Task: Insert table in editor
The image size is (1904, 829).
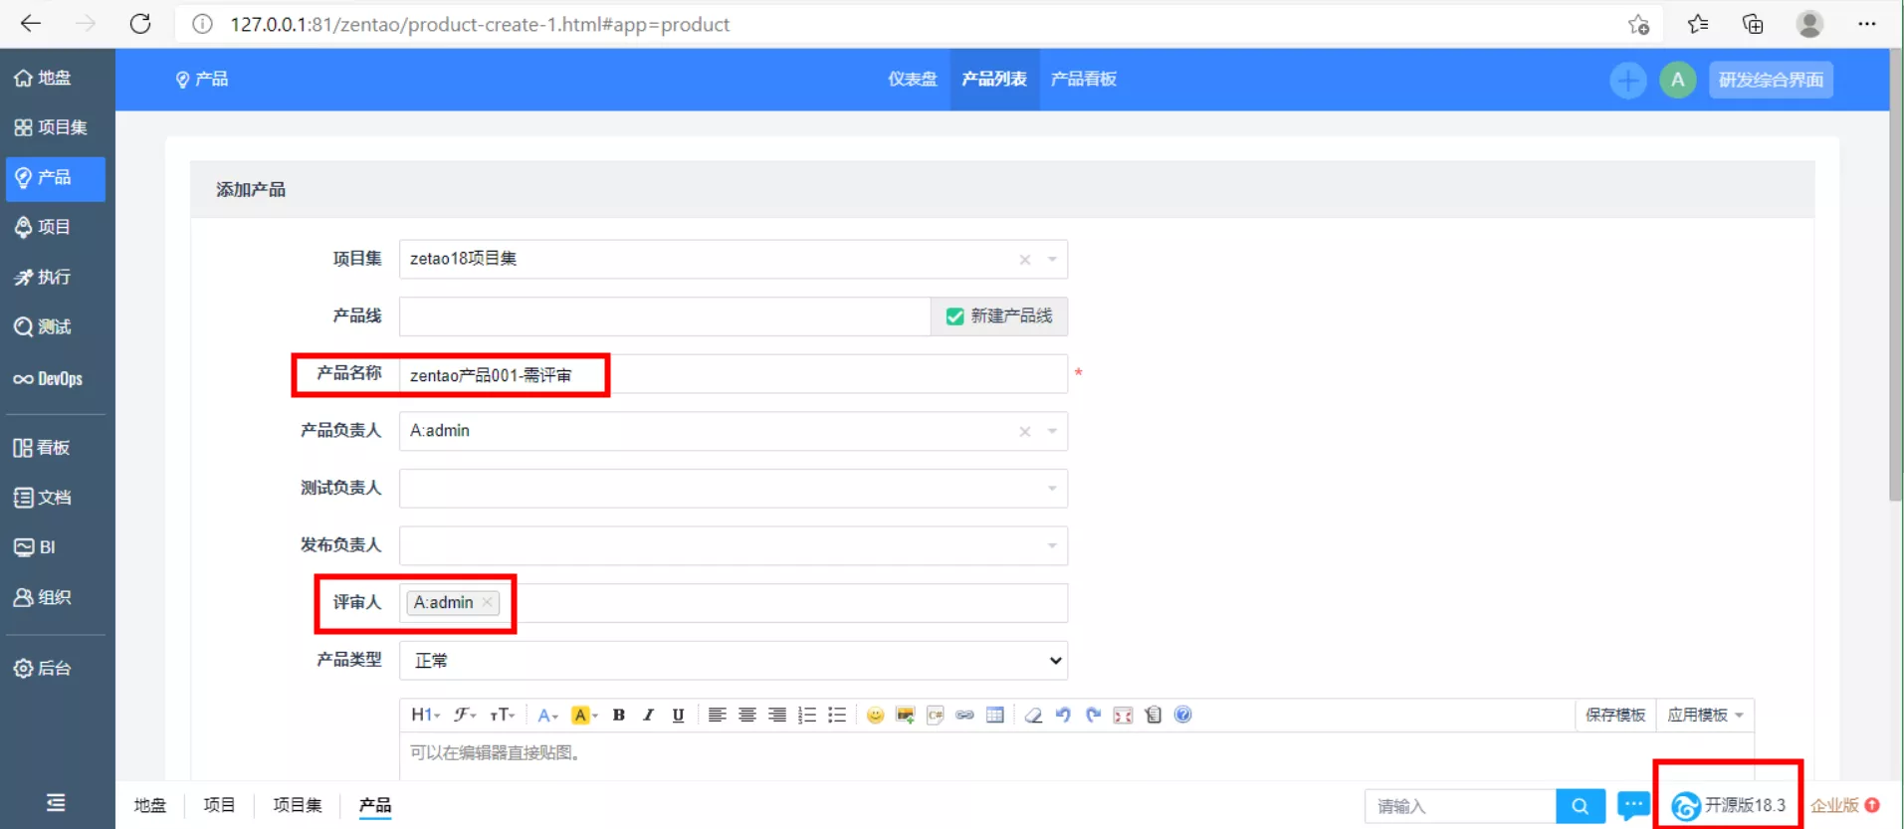Action: coord(994,715)
